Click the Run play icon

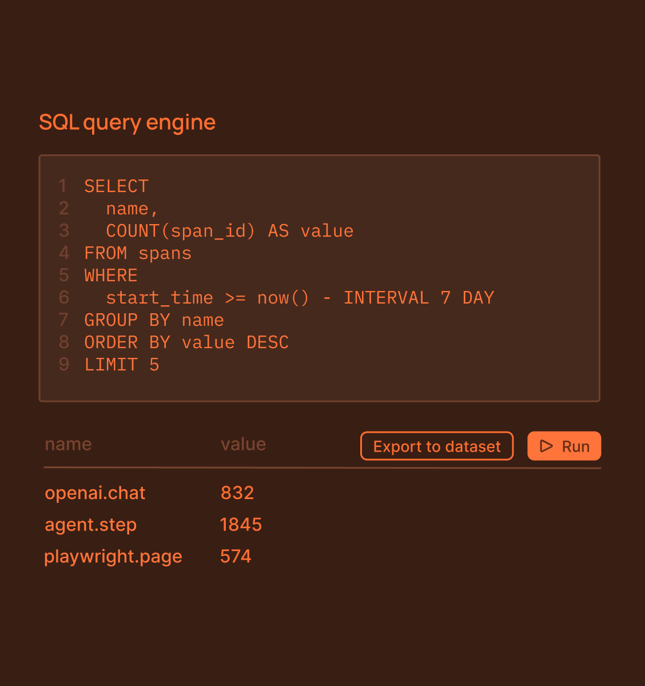[x=546, y=446]
